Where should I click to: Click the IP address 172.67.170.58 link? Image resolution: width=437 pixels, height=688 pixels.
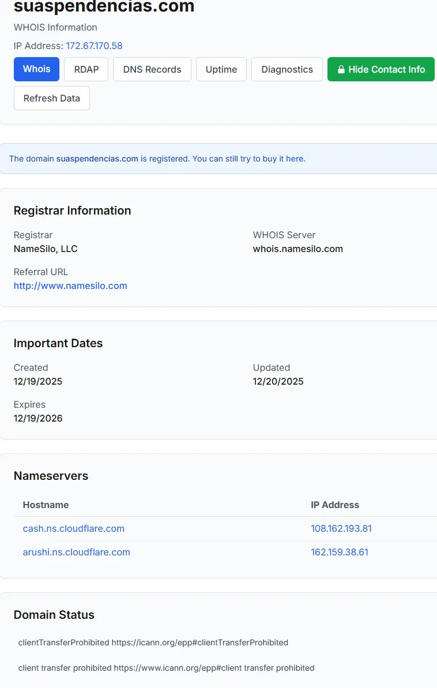94,46
